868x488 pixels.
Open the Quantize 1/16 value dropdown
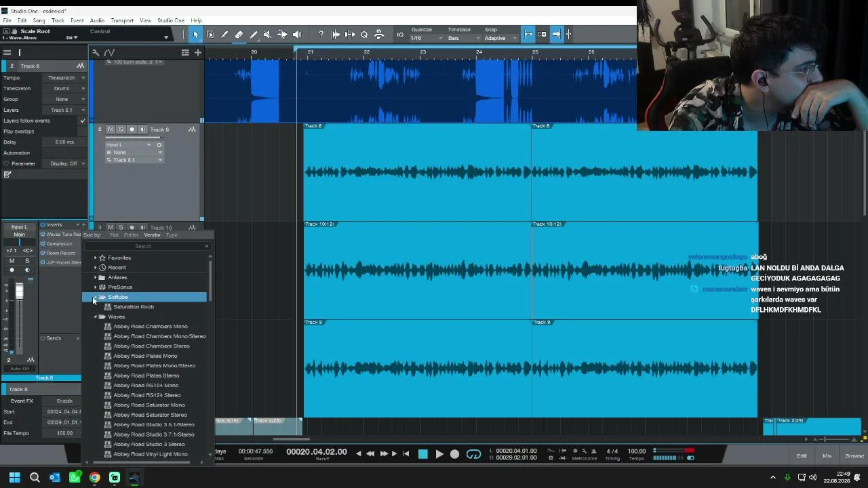pos(427,38)
